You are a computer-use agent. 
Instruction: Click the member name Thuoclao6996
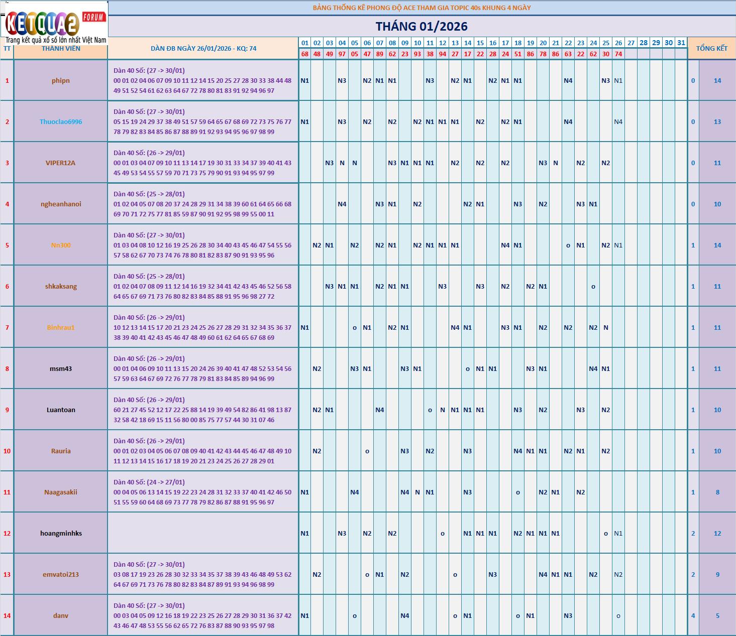pos(61,122)
